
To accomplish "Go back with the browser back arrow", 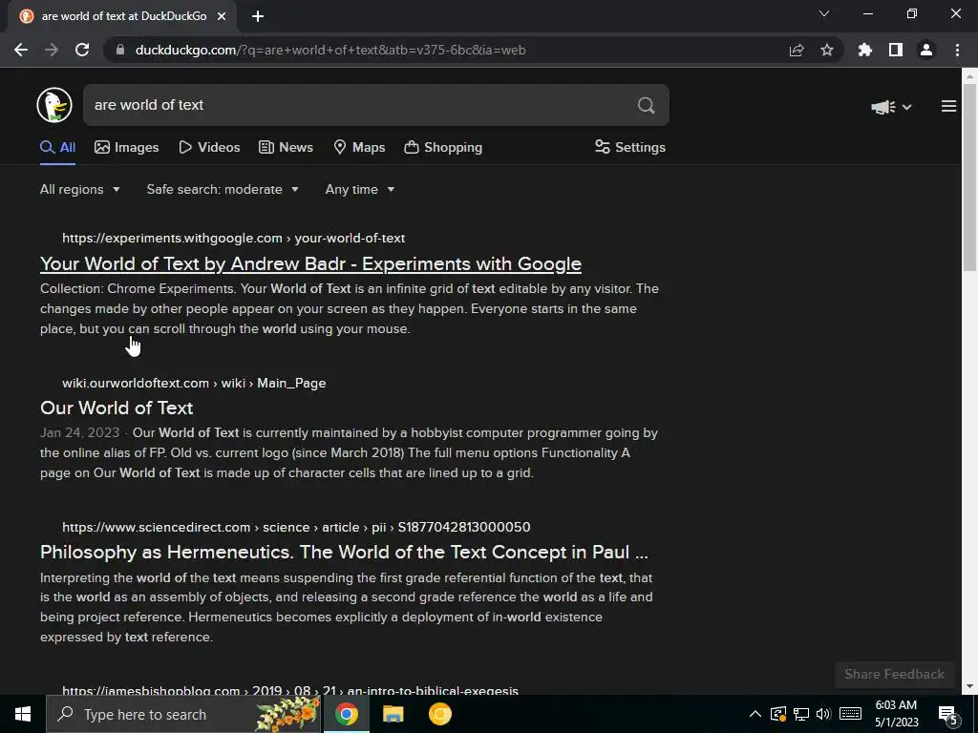I will coord(21,50).
